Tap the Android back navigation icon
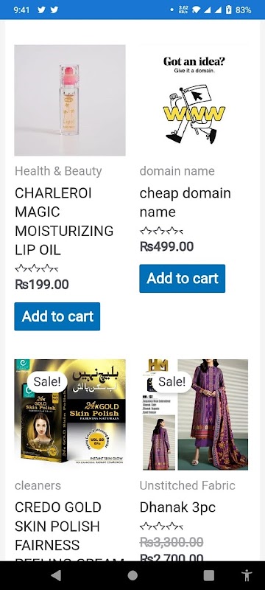The image size is (265, 590). click(56, 575)
